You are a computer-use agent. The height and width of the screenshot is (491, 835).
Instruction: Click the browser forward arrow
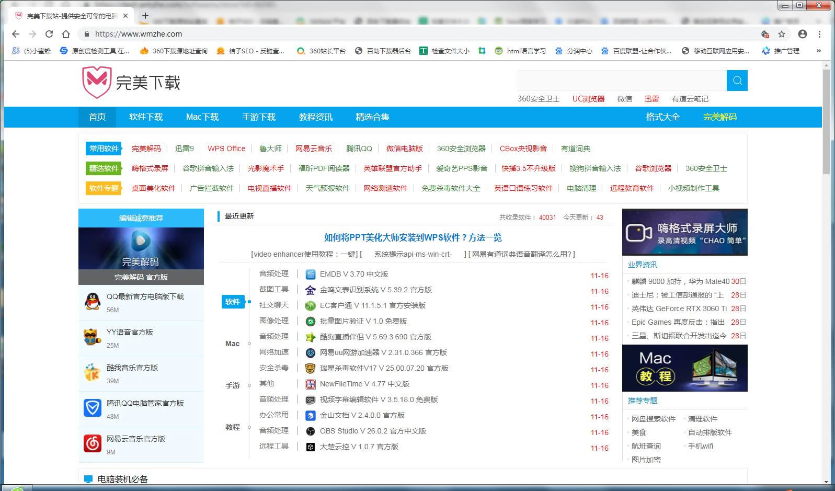[x=32, y=34]
